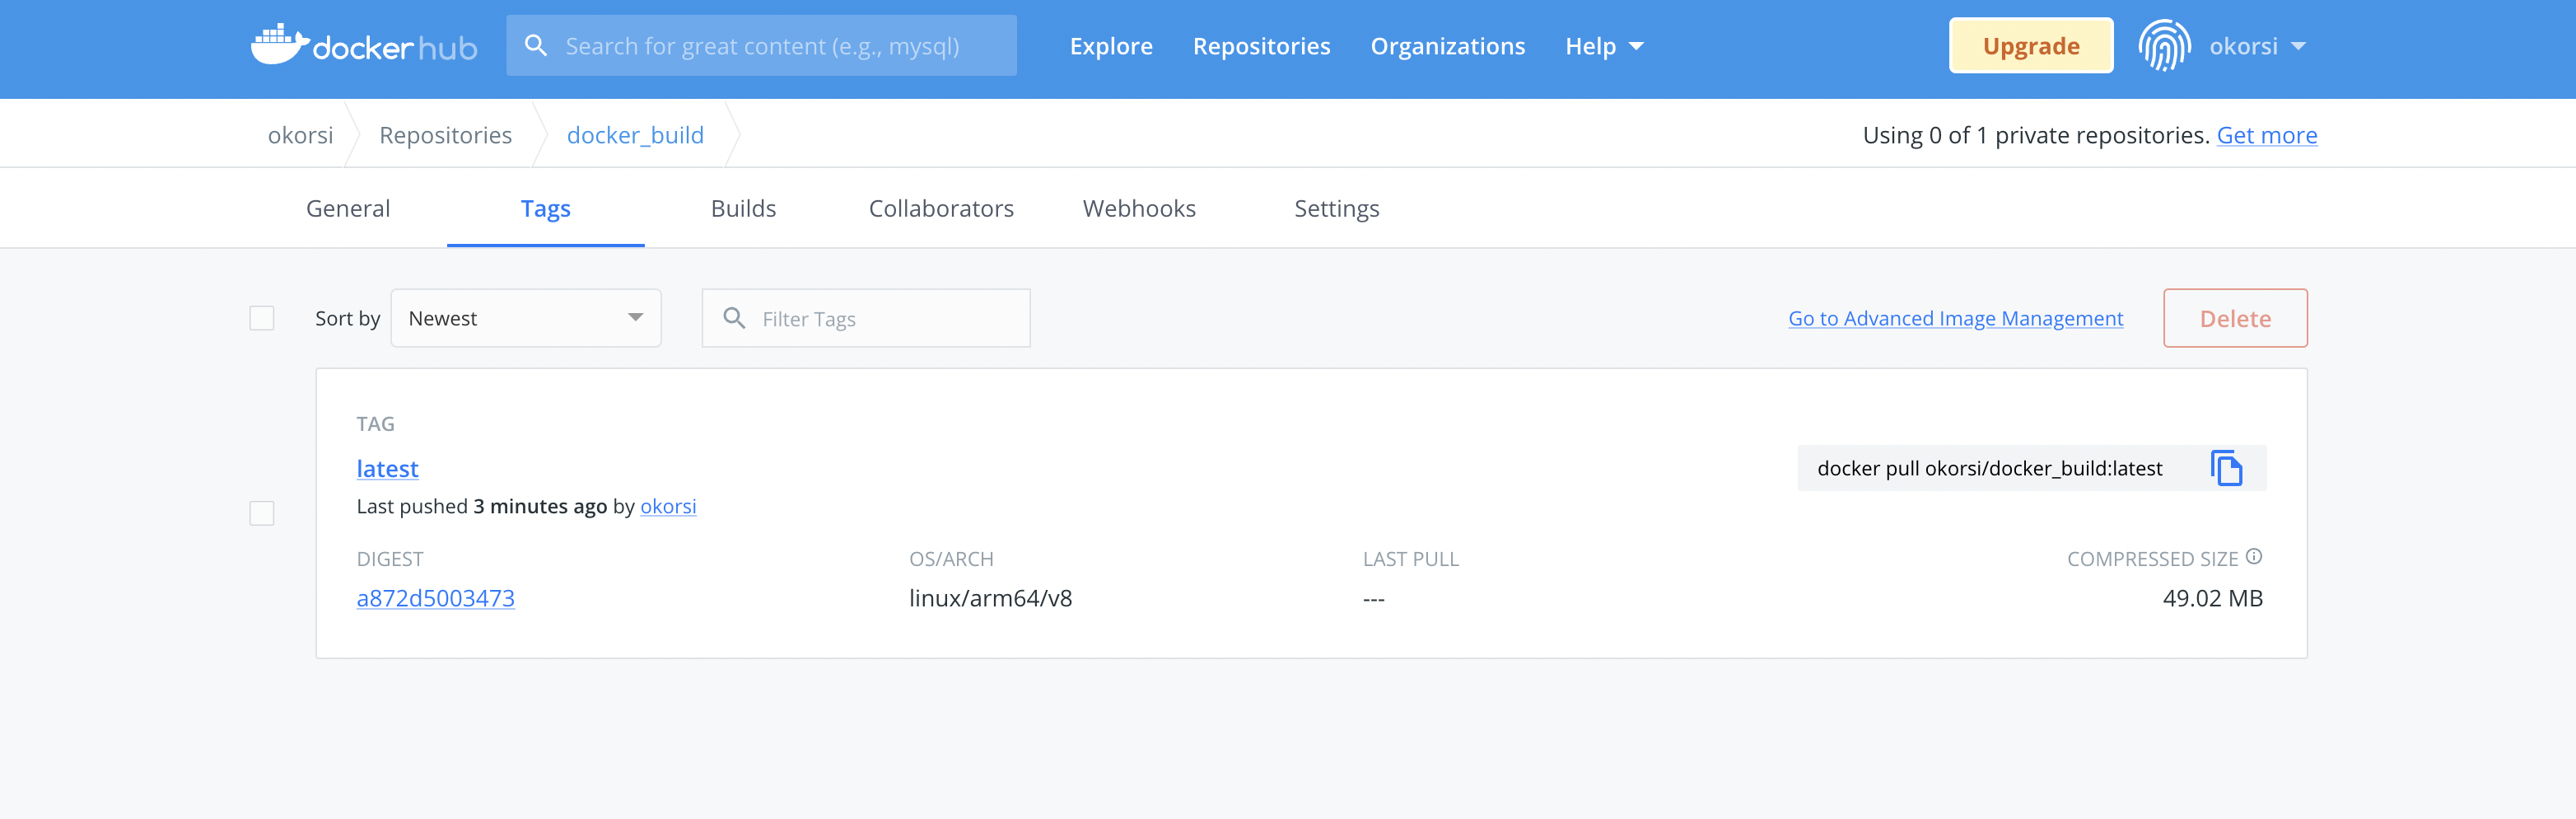Open the Sort by Newest dropdown
The width and height of the screenshot is (2576, 819).
(526, 318)
